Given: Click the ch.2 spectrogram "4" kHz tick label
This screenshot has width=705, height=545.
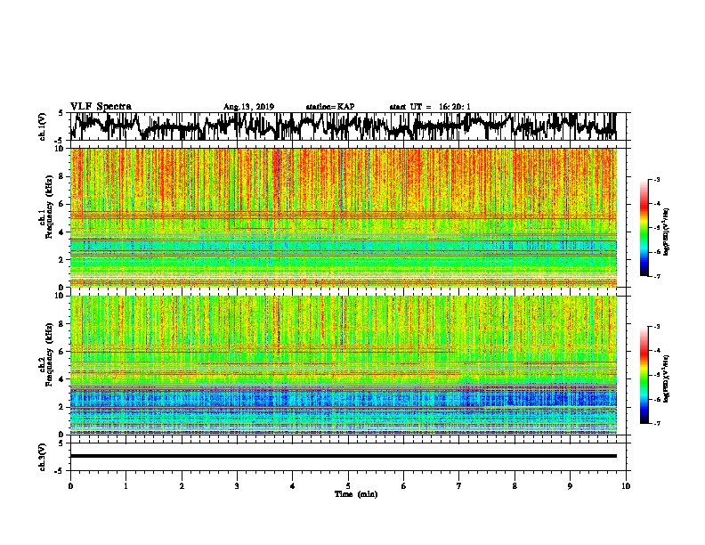Looking at the screenshot, I should click(61, 379).
